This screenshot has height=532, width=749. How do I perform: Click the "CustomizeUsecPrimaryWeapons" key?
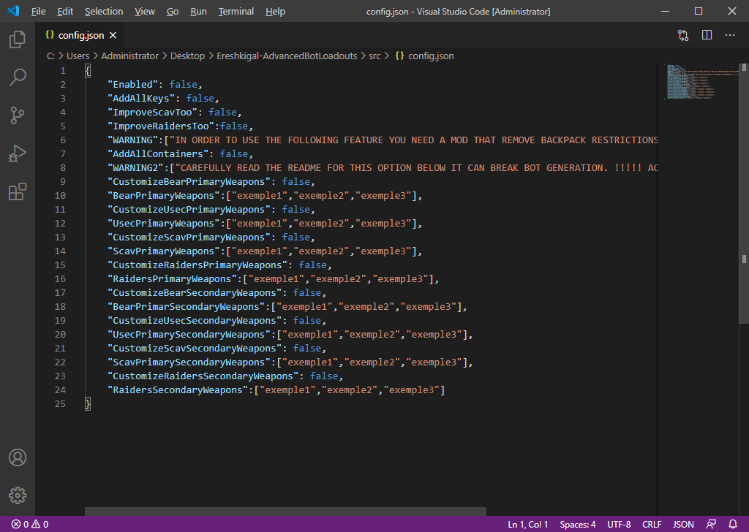pyautogui.click(x=189, y=209)
